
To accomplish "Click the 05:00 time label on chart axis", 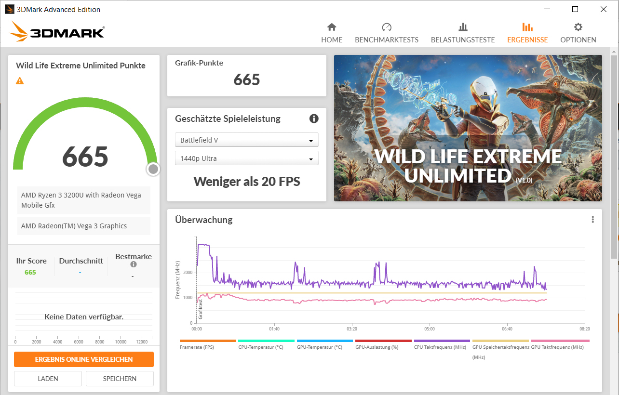I will tap(429, 329).
